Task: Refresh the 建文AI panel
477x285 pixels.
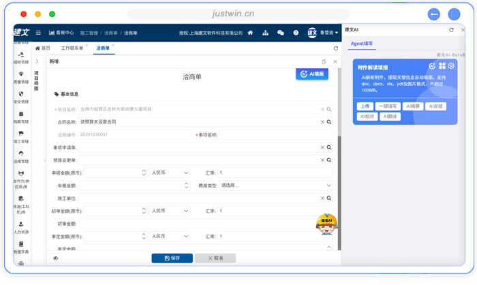Action: tap(451, 30)
